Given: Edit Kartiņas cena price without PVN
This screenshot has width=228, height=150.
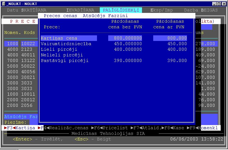Looking at the screenshot, I should click(125, 38).
